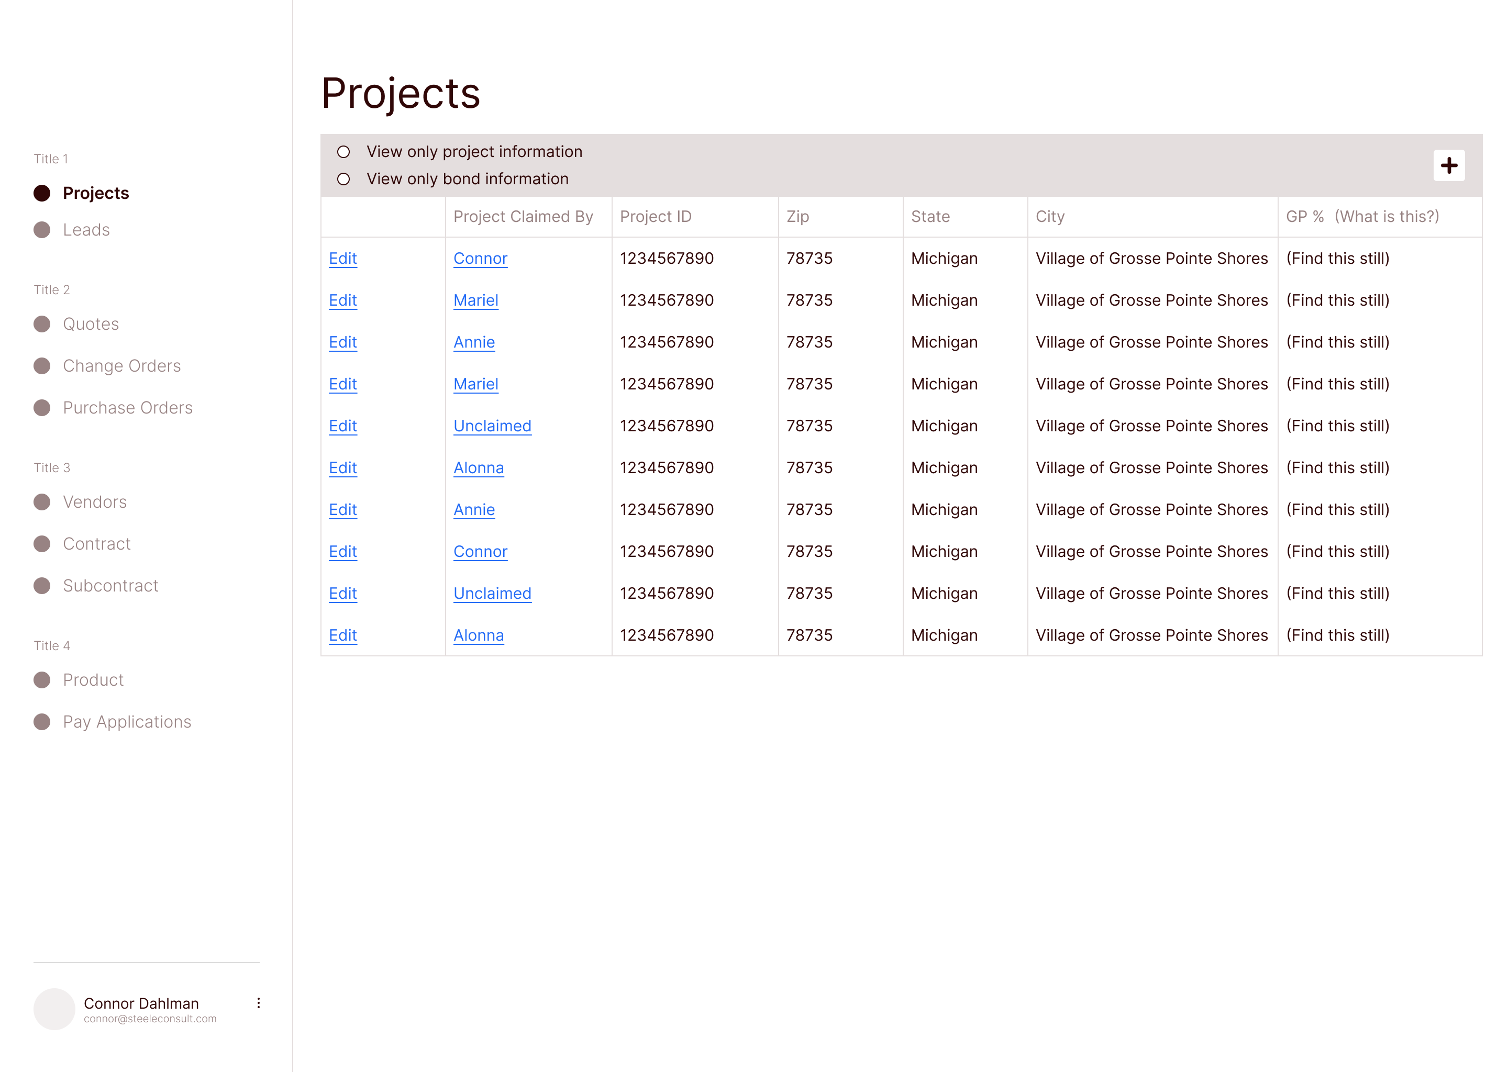Click the Pay Applications bullet icon
The width and height of the screenshot is (1508, 1072).
pos(41,721)
